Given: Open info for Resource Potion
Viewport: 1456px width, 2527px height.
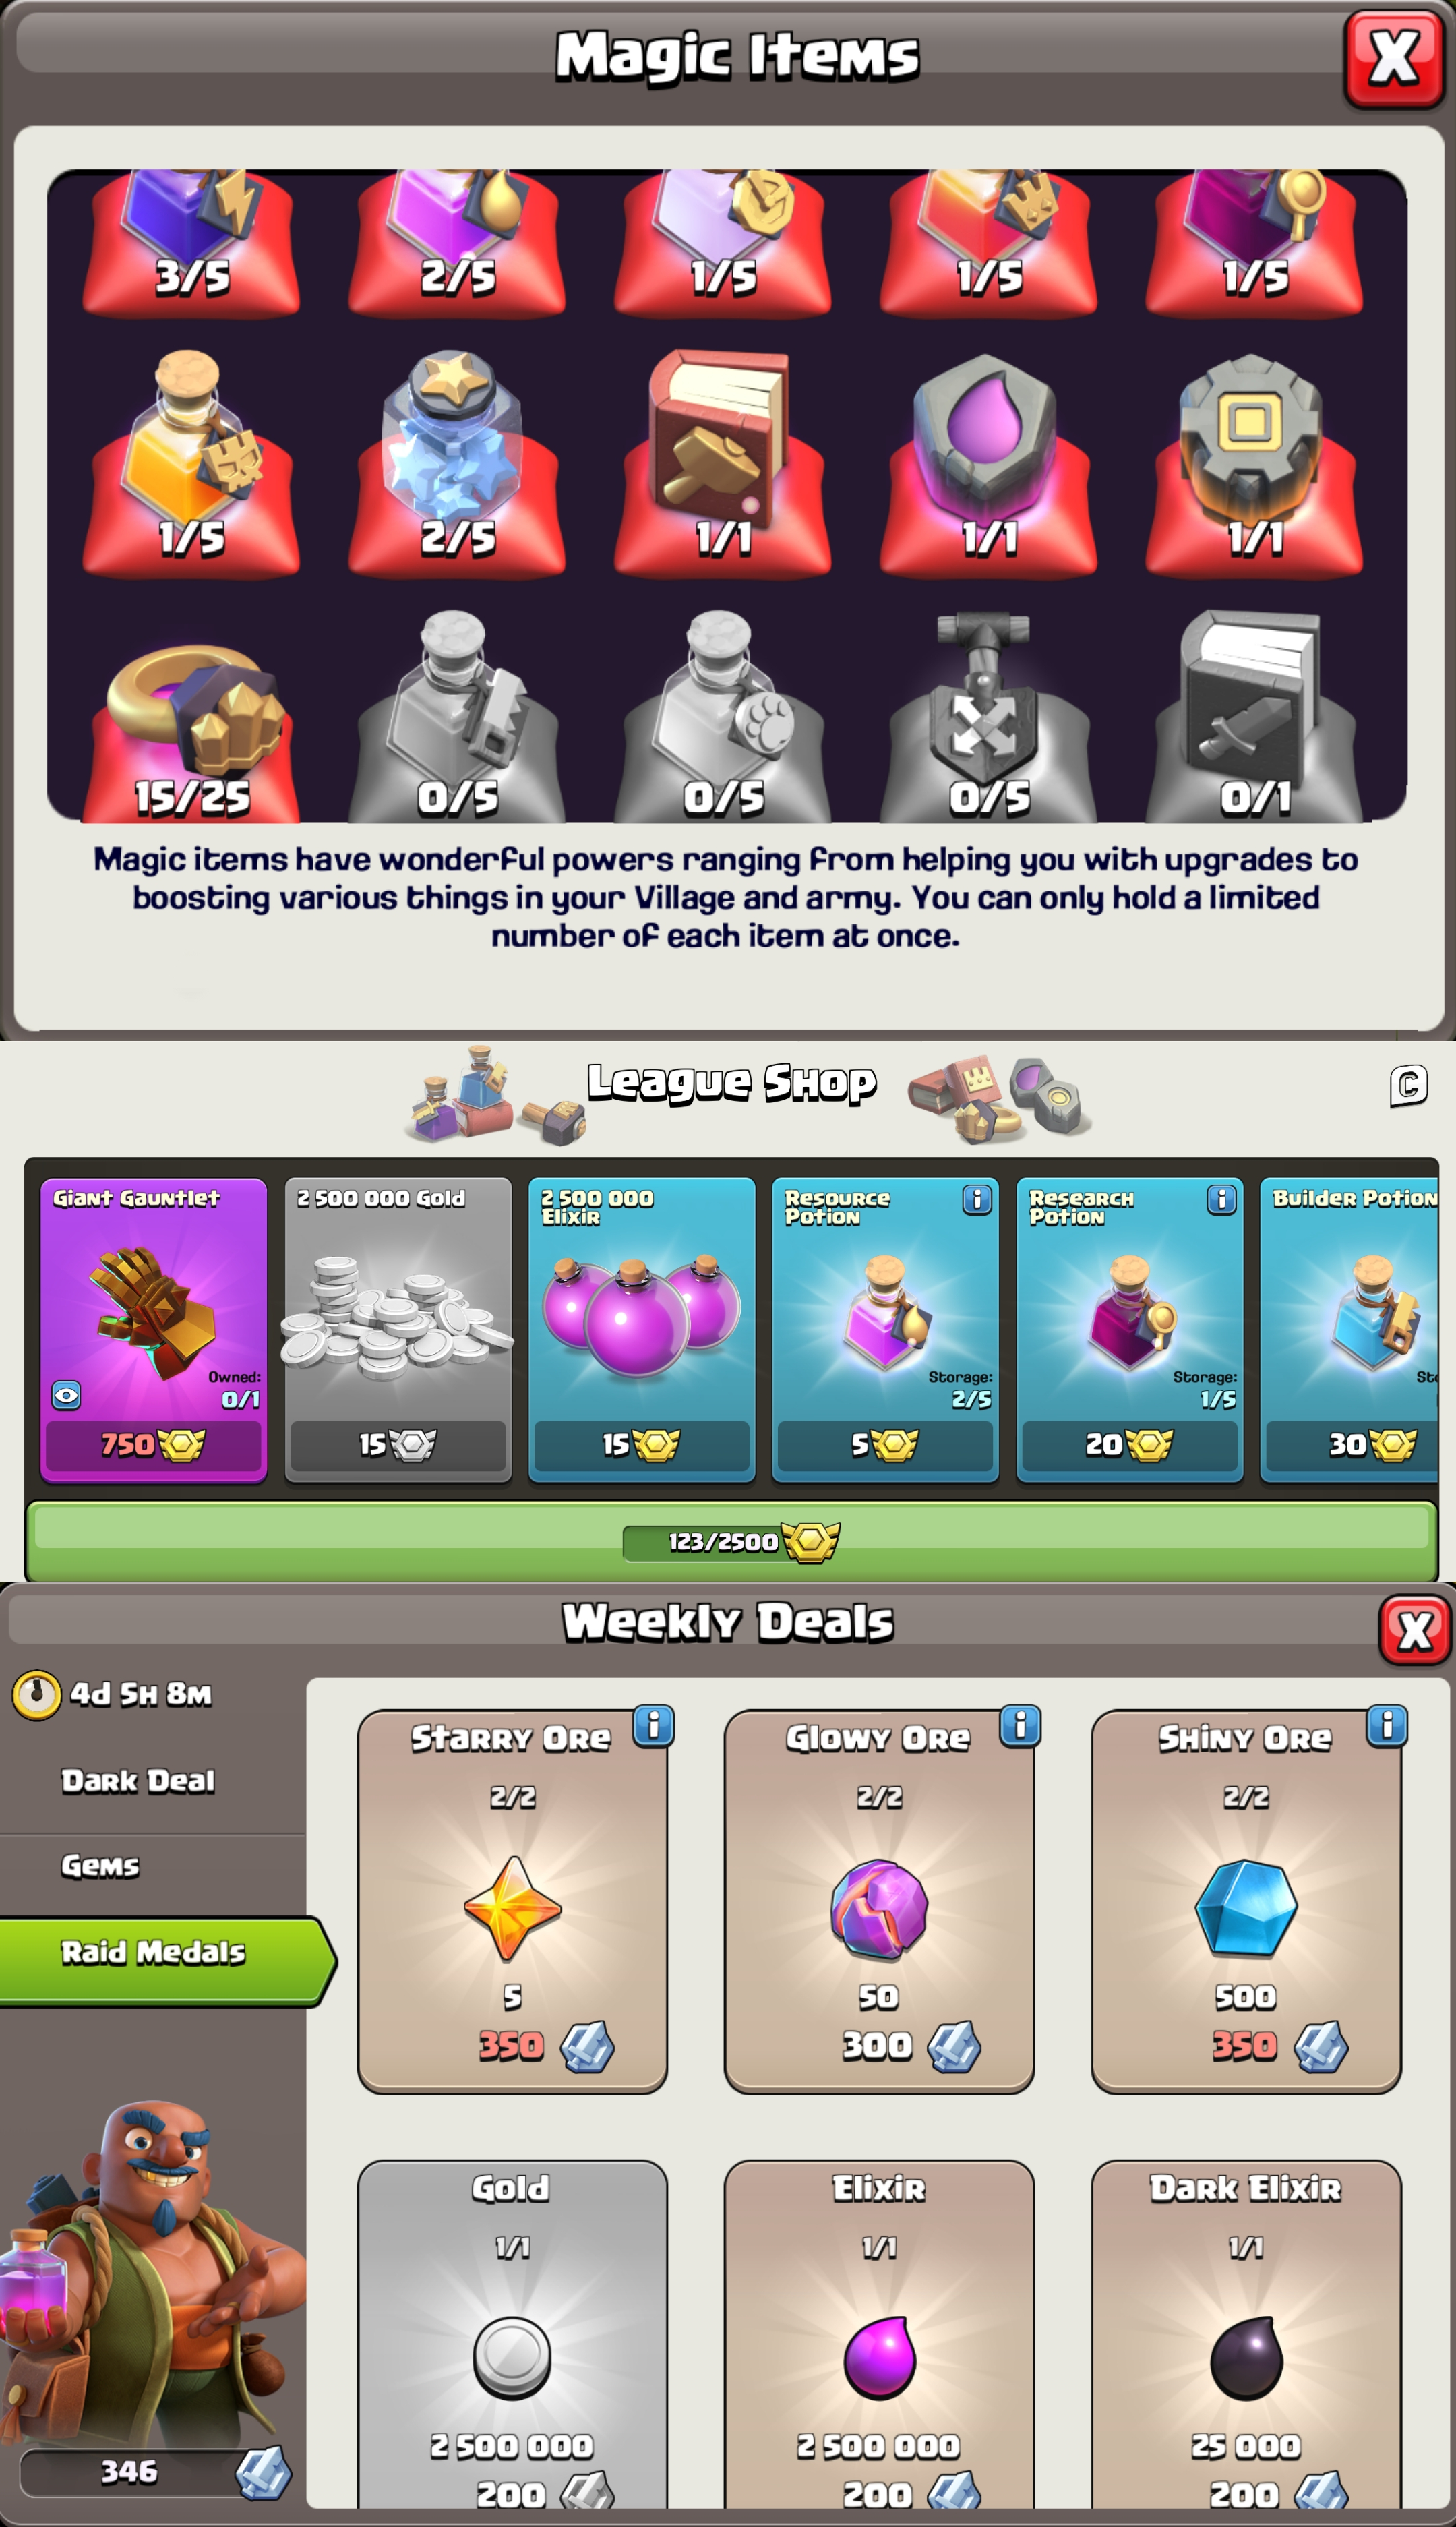Looking at the screenshot, I should (x=977, y=1199).
